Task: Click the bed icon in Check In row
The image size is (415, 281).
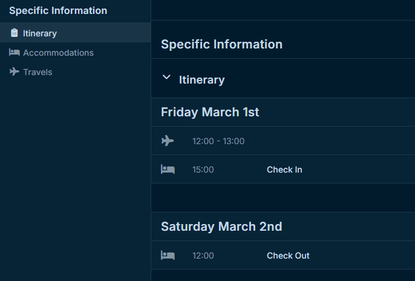Action: pyautogui.click(x=168, y=169)
